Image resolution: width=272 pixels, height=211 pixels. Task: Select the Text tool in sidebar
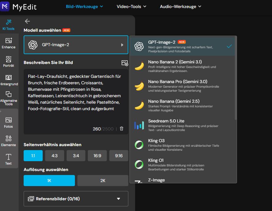coord(9,159)
